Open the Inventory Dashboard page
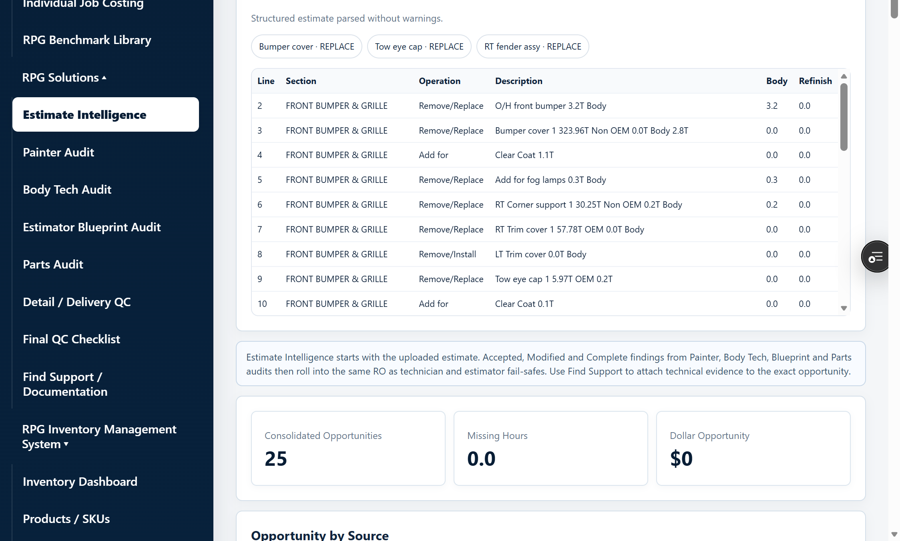This screenshot has width=900, height=541. [x=80, y=482]
